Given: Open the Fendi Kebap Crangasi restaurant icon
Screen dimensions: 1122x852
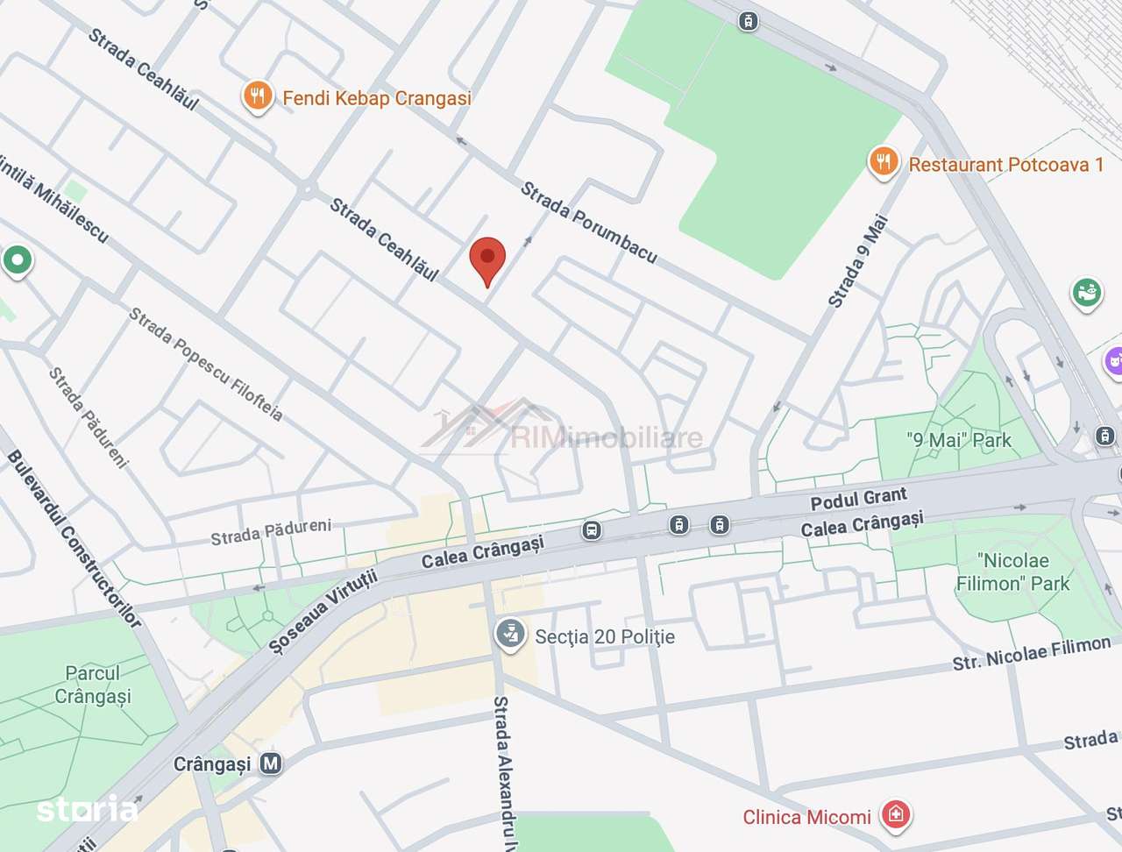Looking at the screenshot, I should [257, 96].
